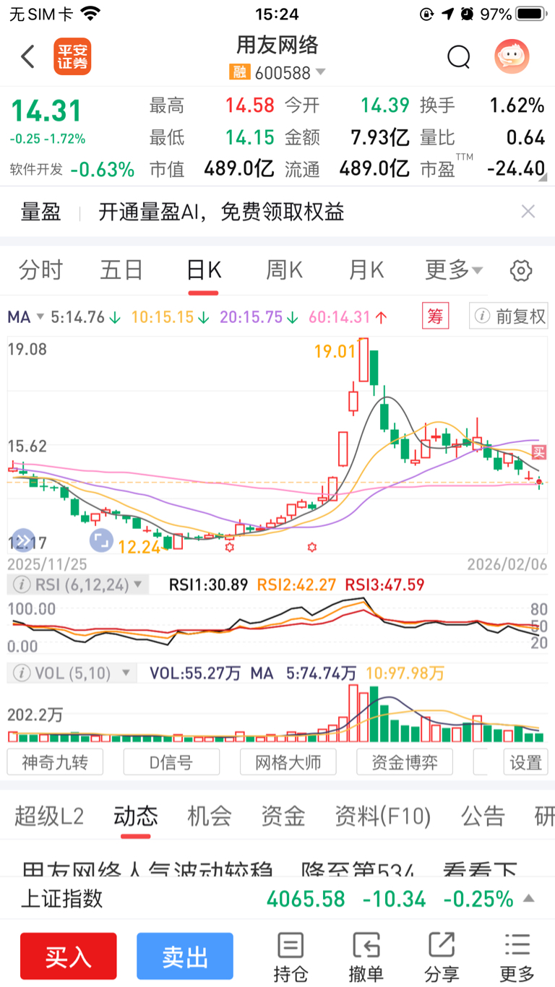
Task: Select the 网格大师 indicator button
Action: (288, 762)
